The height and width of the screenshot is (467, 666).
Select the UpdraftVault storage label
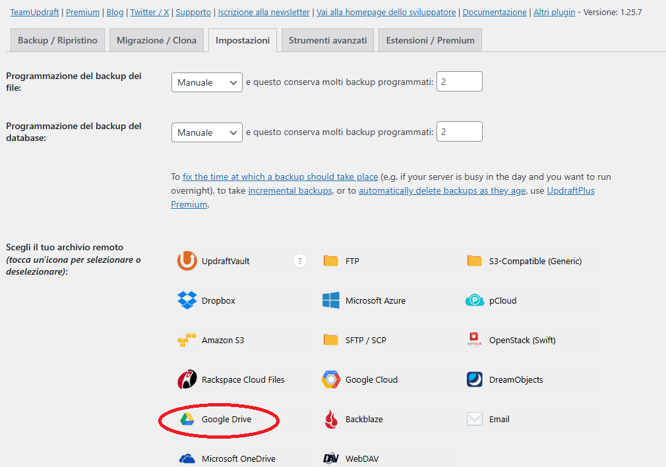pyautogui.click(x=226, y=261)
